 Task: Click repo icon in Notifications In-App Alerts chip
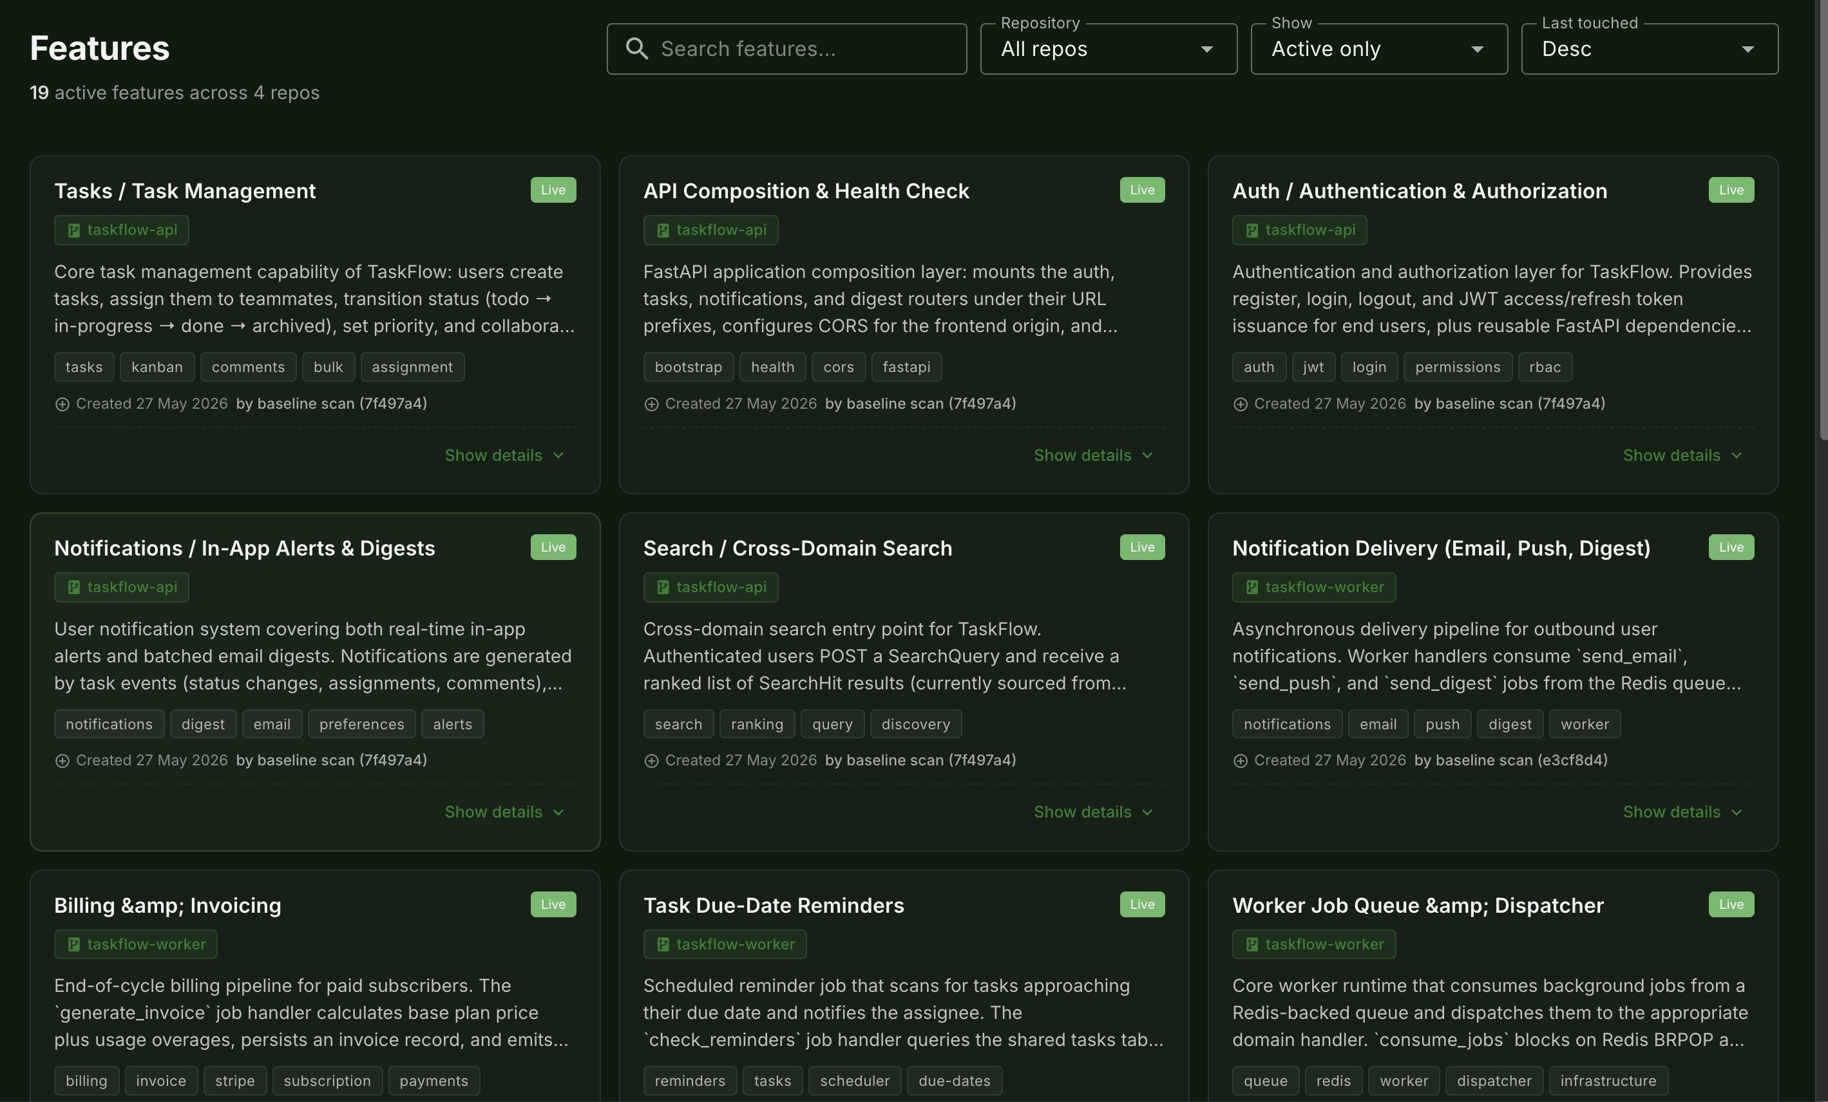[x=73, y=587]
